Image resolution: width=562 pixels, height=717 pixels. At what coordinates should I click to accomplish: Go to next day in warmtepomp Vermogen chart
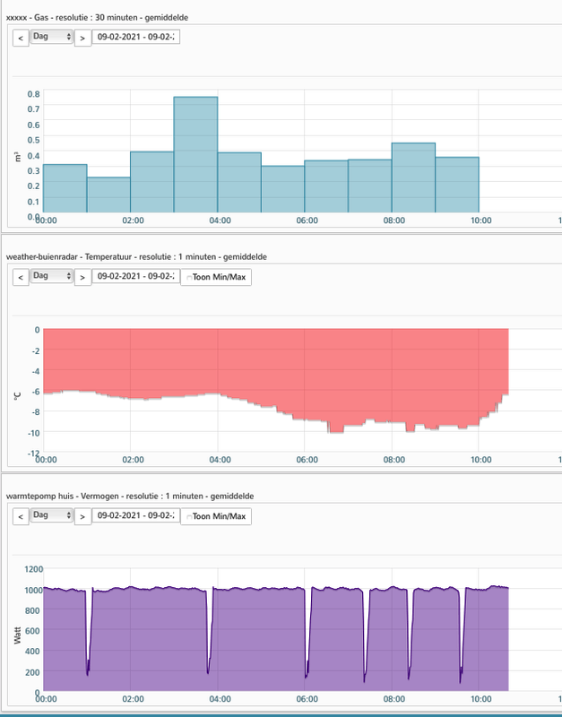click(x=82, y=516)
